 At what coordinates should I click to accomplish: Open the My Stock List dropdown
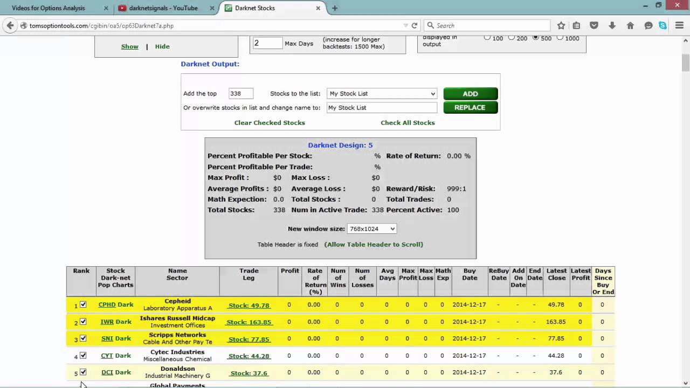(382, 94)
